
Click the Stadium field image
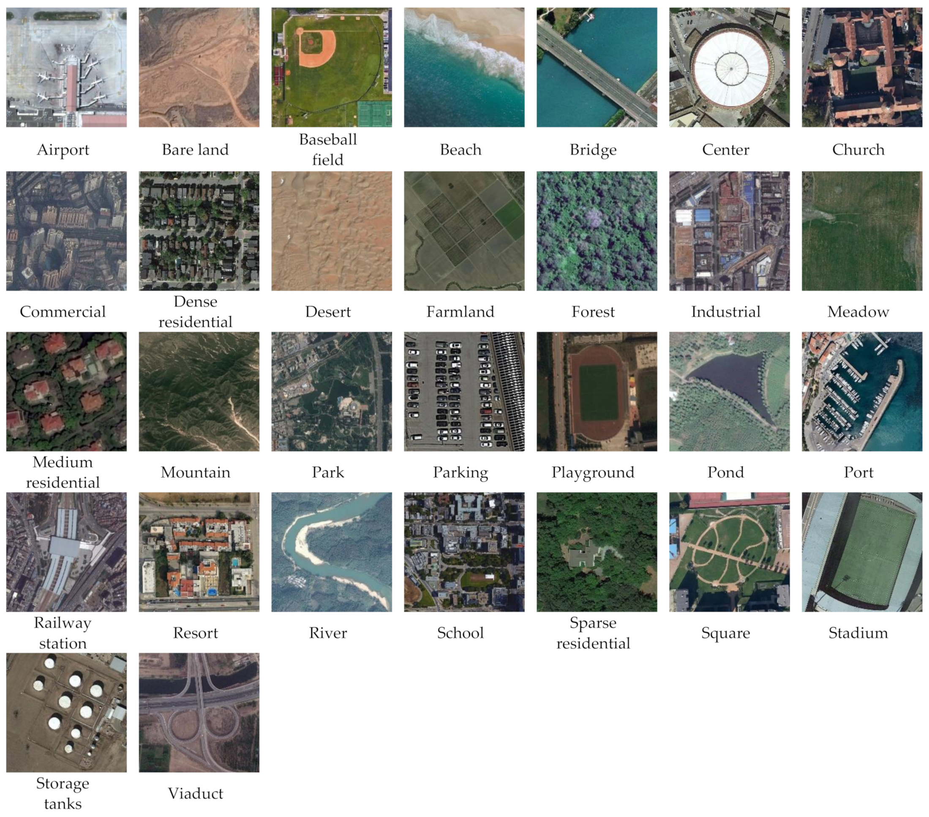pos(862,552)
